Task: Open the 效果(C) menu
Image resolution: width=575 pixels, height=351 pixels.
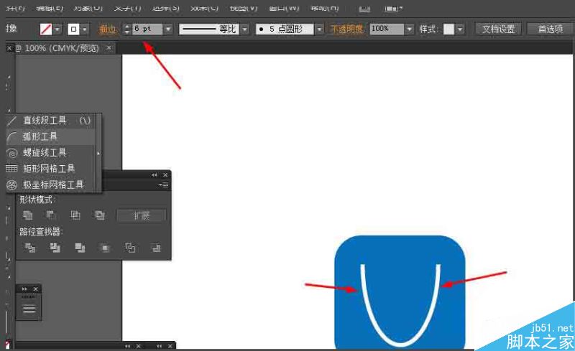Action: (x=205, y=7)
